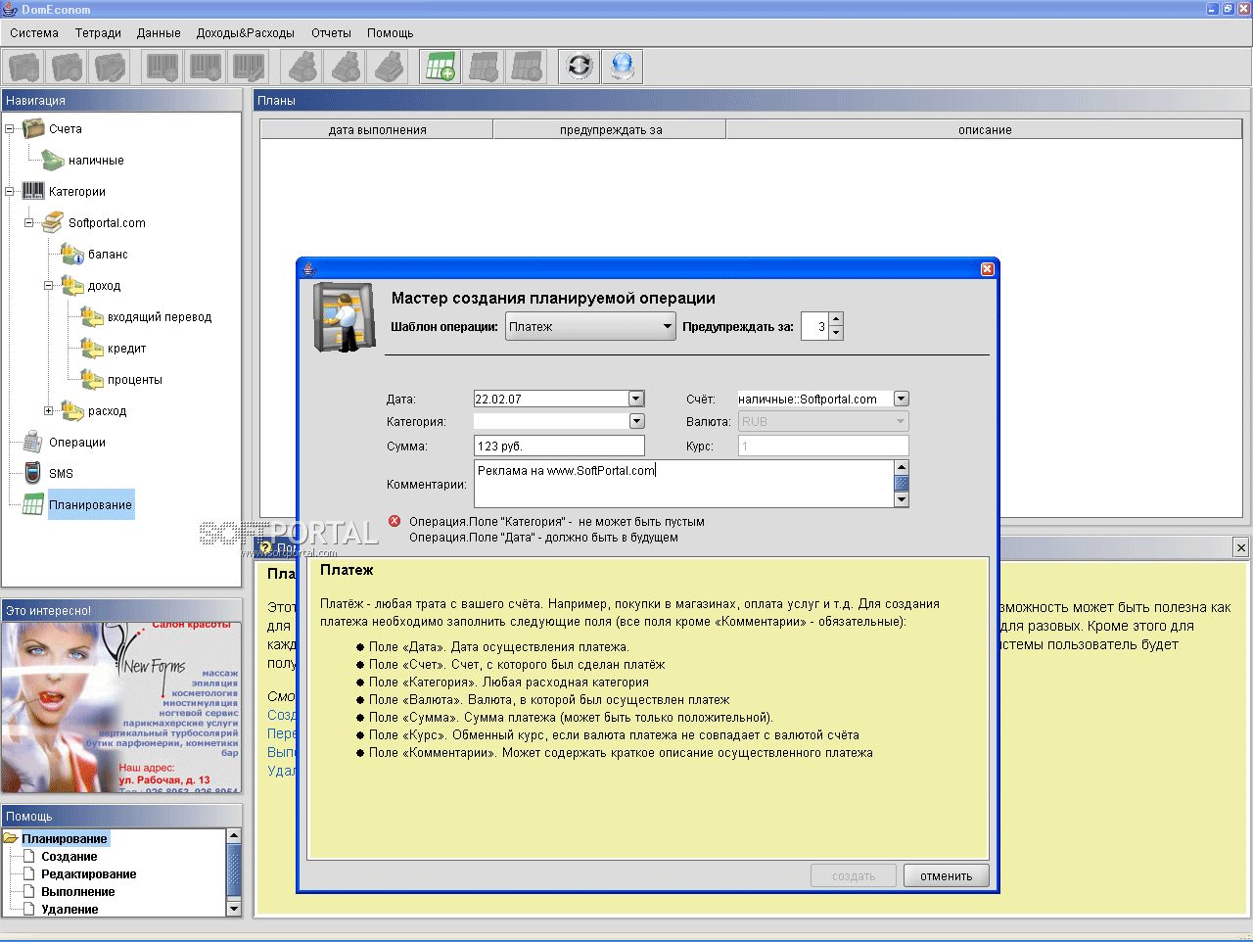Click the blue globe toolbar icon
The width and height of the screenshot is (1253, 942).
click(x=623, y=67)
